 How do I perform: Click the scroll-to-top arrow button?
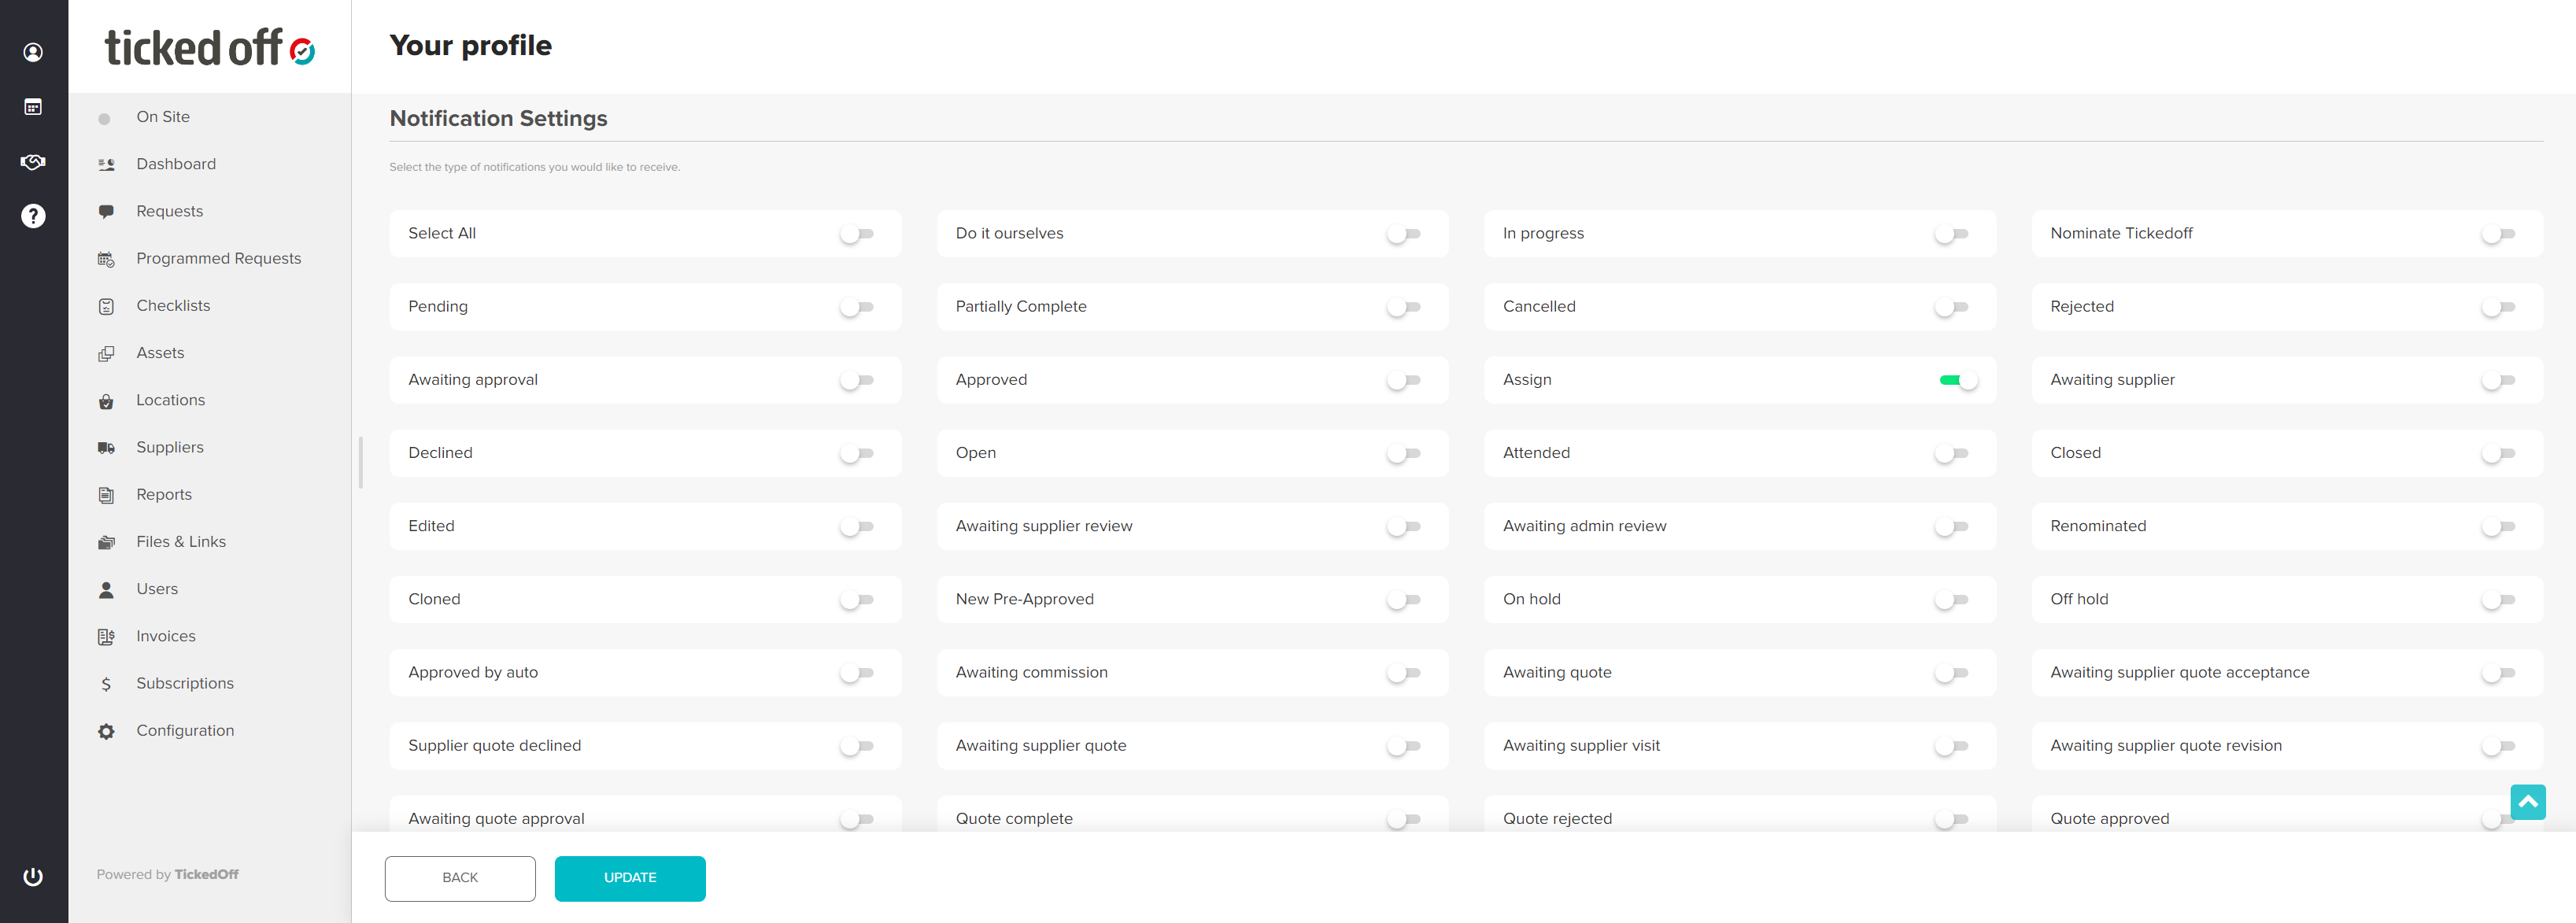pyautogui.click(x=2527, y=801)
